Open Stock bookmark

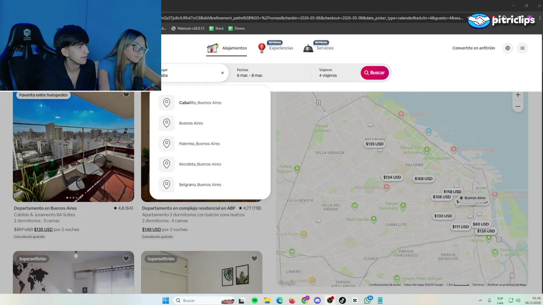coord(216,28)
